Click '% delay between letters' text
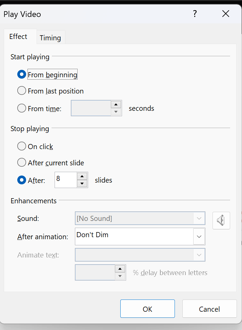Image resolution: width=242 pixels, height=330 pixels. pyautogui.click(x=170, y=273)
